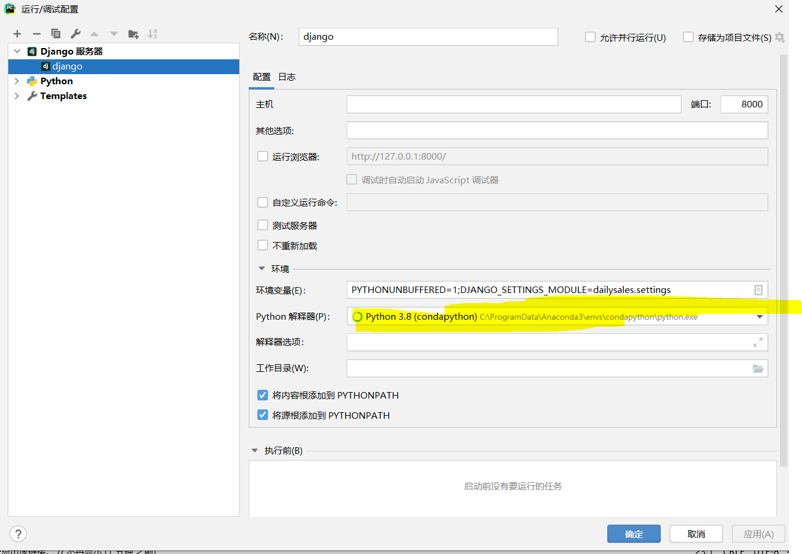Move configuration down arrow
Image resolution: width=802 pixels, height=554 pixels.
click(x=114, y=34)
